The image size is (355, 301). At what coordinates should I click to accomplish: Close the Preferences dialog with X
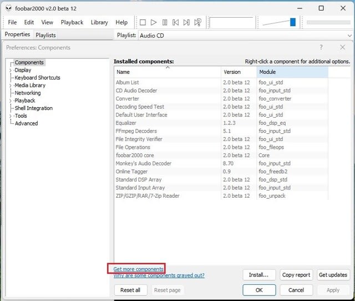click(x=343, y=47)
